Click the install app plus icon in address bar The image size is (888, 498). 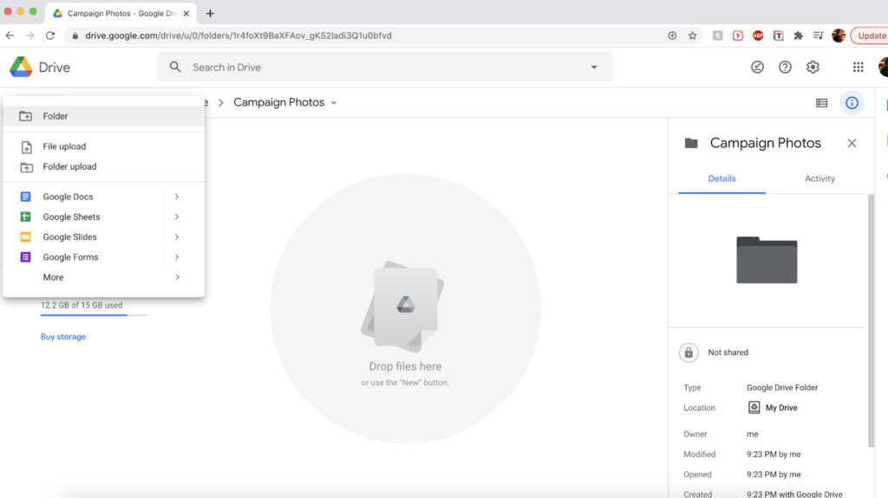(x=672, y=36)
